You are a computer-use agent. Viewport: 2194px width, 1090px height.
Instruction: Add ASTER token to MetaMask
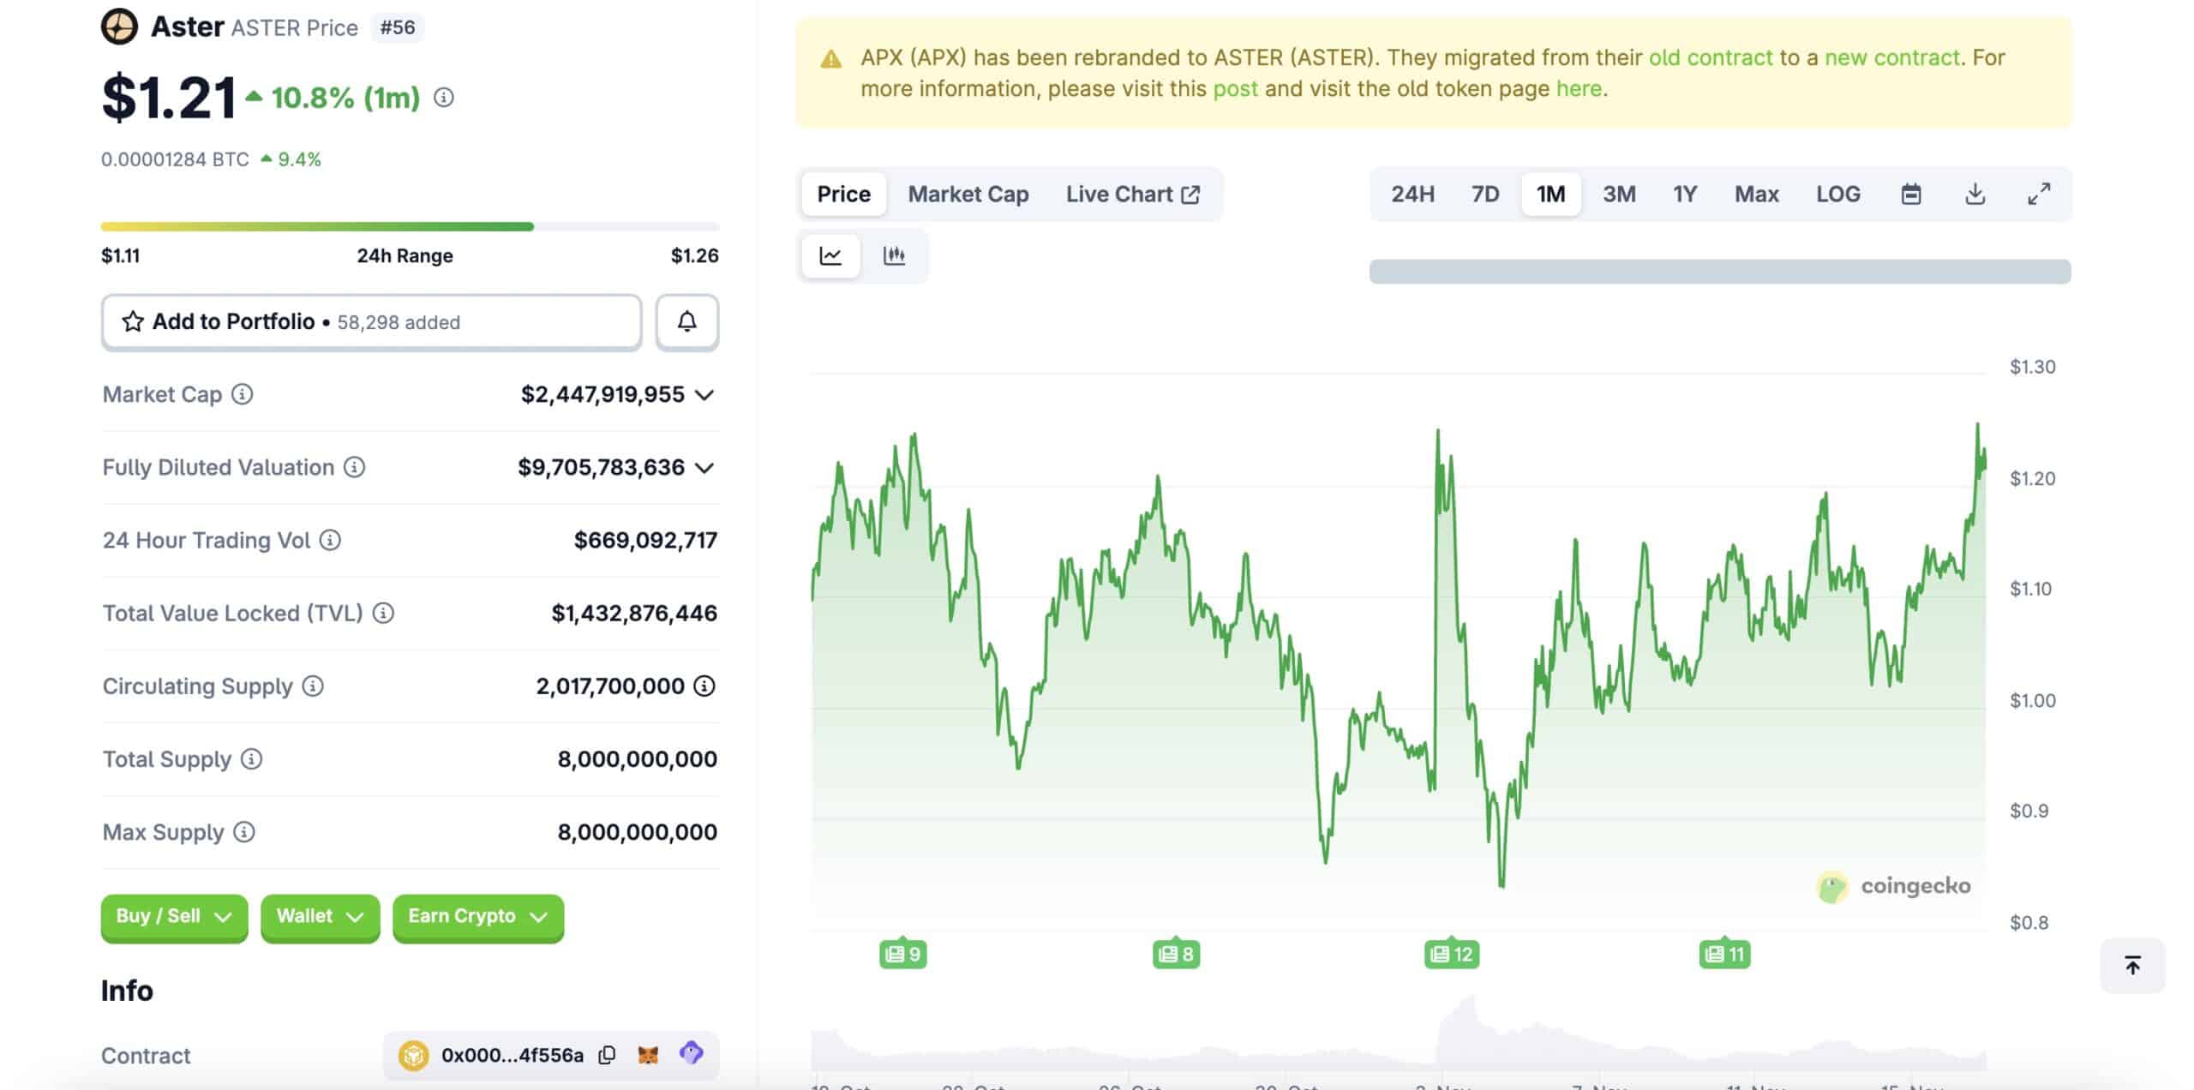pos(649,1055)
